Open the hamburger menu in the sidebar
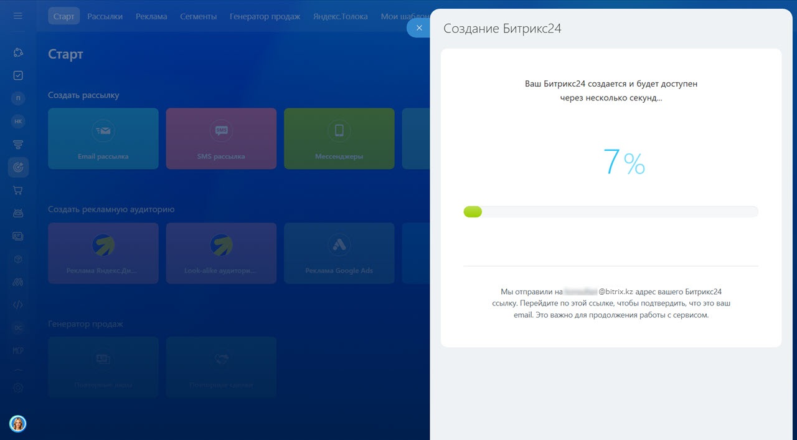797x440 pixels. (18, 16)
